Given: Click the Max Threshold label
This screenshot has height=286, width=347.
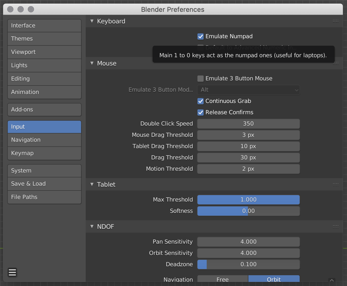Looking at the screenshot, I should 173,200.
